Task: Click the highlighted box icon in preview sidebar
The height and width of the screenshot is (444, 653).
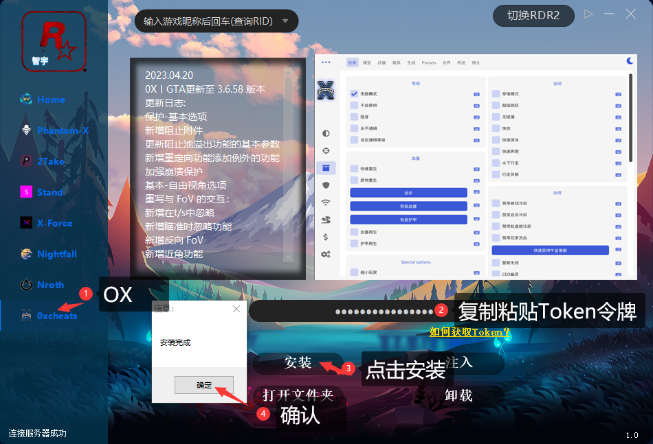Action: (326, 168)
